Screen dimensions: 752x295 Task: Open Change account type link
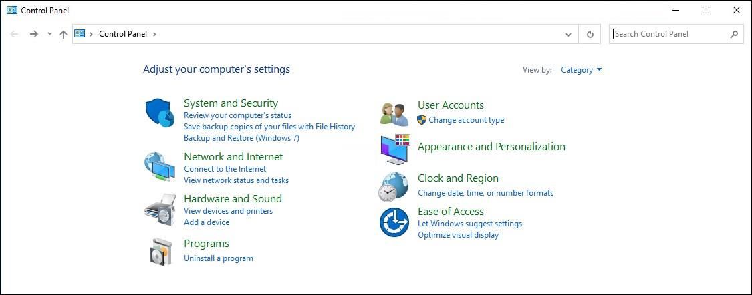click(x=466, y=120)
